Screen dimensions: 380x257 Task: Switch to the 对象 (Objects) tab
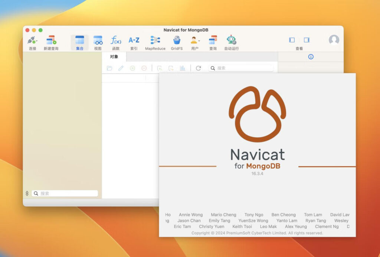pyautogui.click(x=115, y=57)
